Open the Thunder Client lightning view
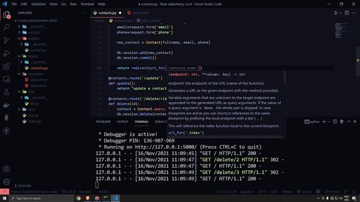360x202 pixels. click(6, 131)
